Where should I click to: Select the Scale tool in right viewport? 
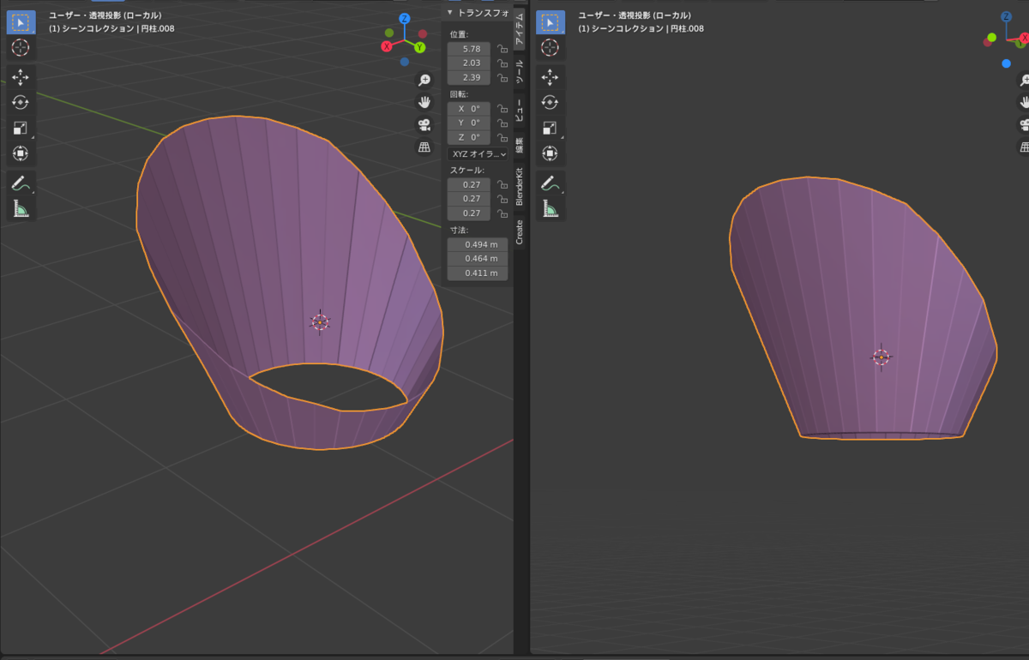[x=551, y=129]
